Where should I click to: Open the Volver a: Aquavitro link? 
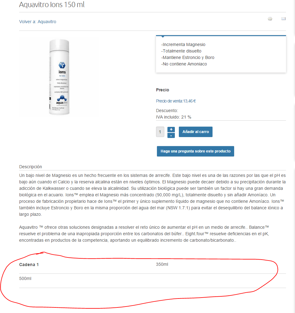click(38, 22)
